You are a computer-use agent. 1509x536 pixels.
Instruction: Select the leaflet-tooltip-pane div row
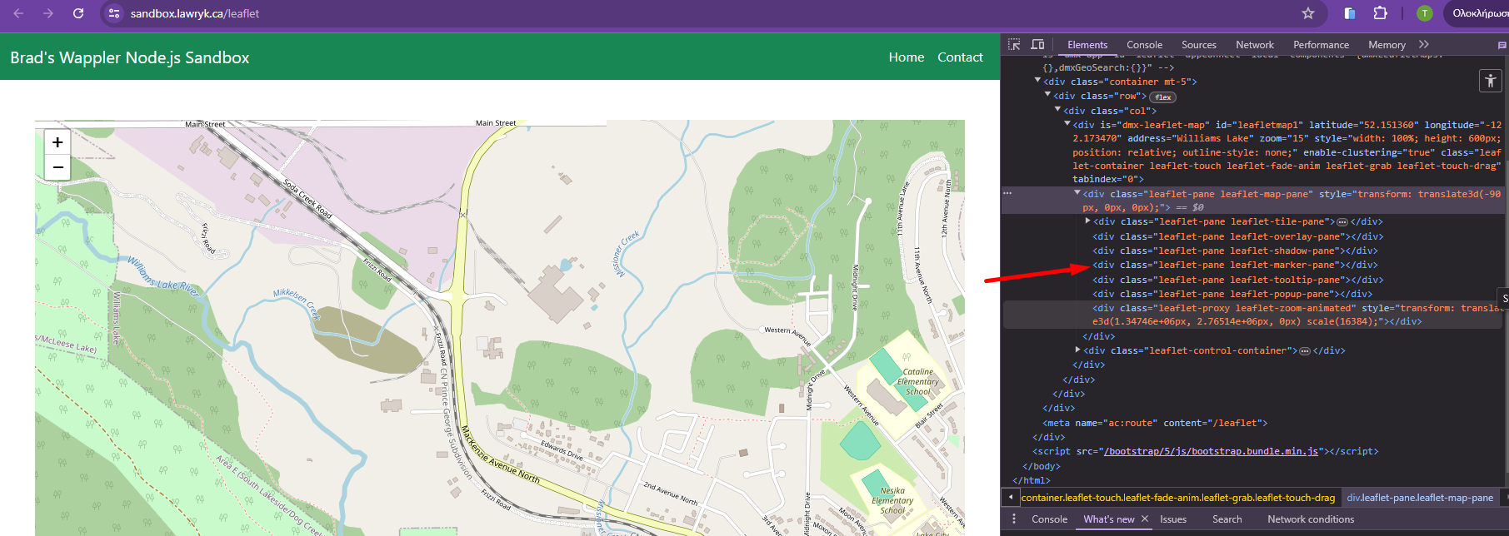click(1238, 280)
